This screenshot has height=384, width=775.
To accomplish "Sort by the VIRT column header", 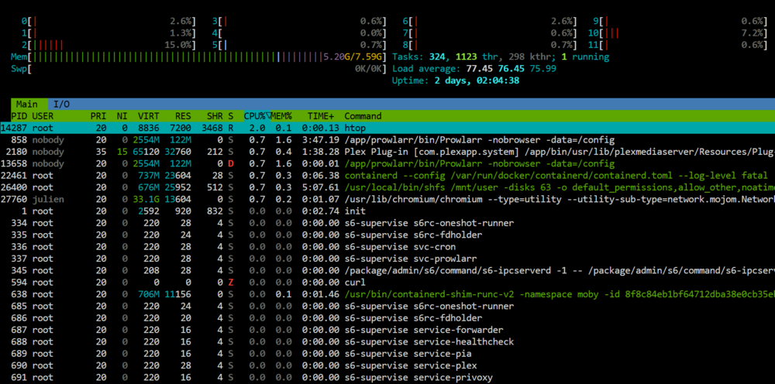I will pyautogui.click(x=149, y=116).
